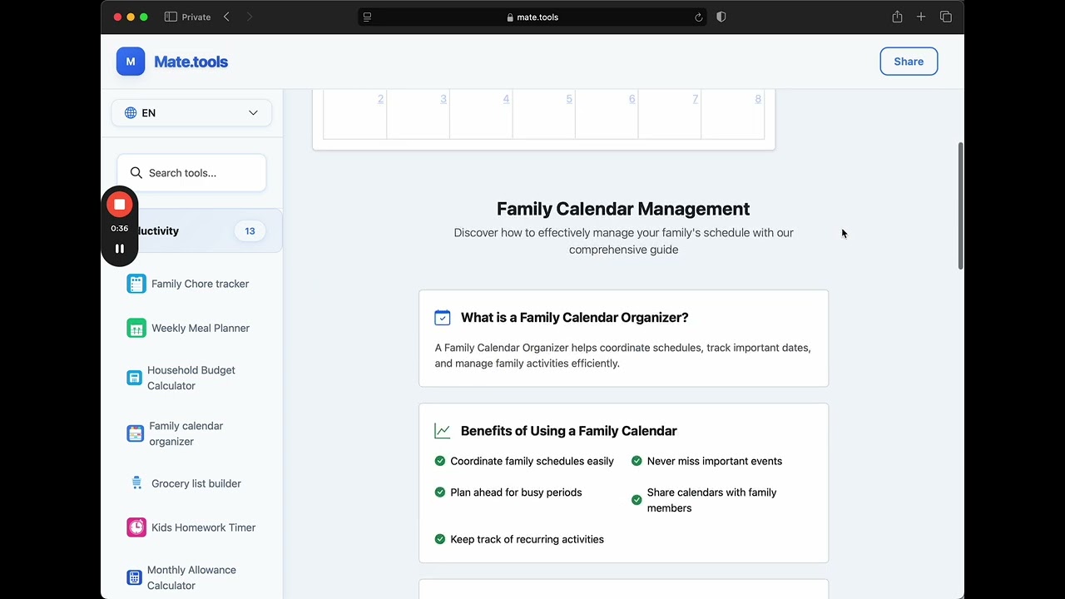Open the Family calendar organizer link
The image size is (1065, 599).
[x=186, y=433]
